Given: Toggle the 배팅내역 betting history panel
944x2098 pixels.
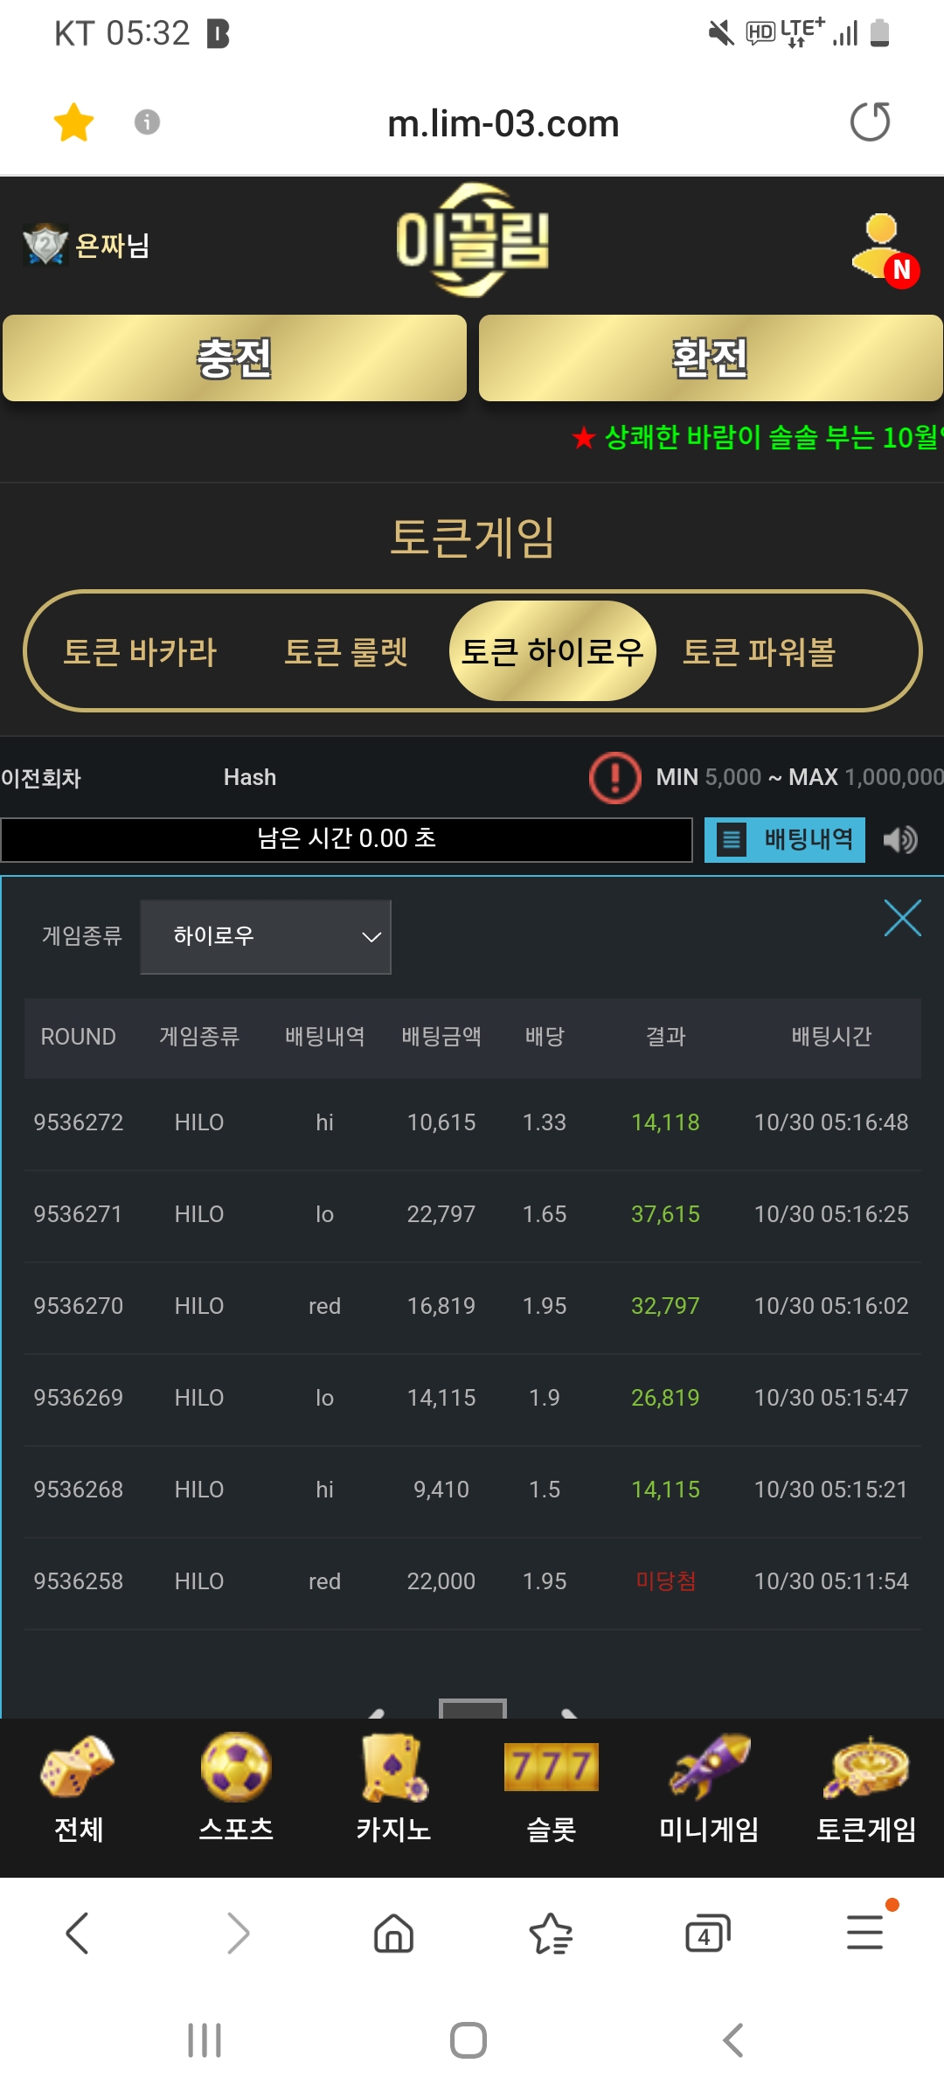Looking at the screenshot, I should 785,840.
